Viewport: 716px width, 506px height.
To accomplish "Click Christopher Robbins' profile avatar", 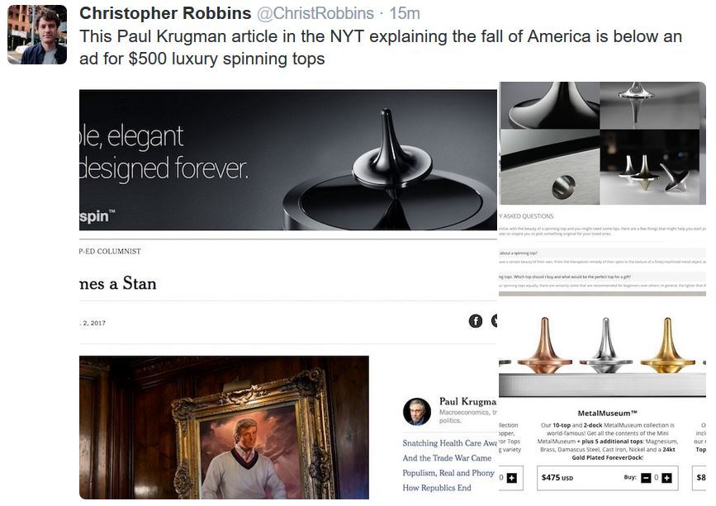I will pyautogui.click(x=37, y=35).
